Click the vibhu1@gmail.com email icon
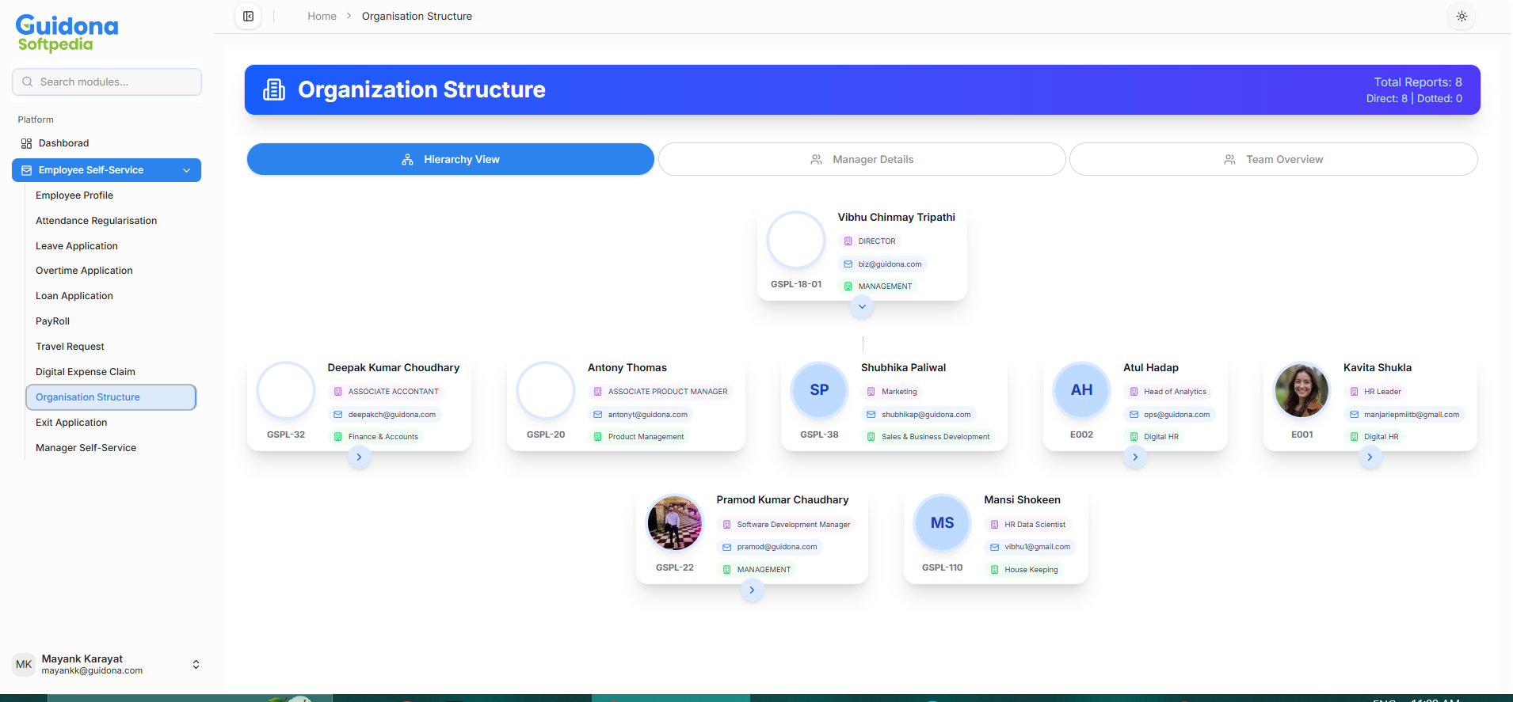Screen dimensions: 1513x702 (994, 547)
